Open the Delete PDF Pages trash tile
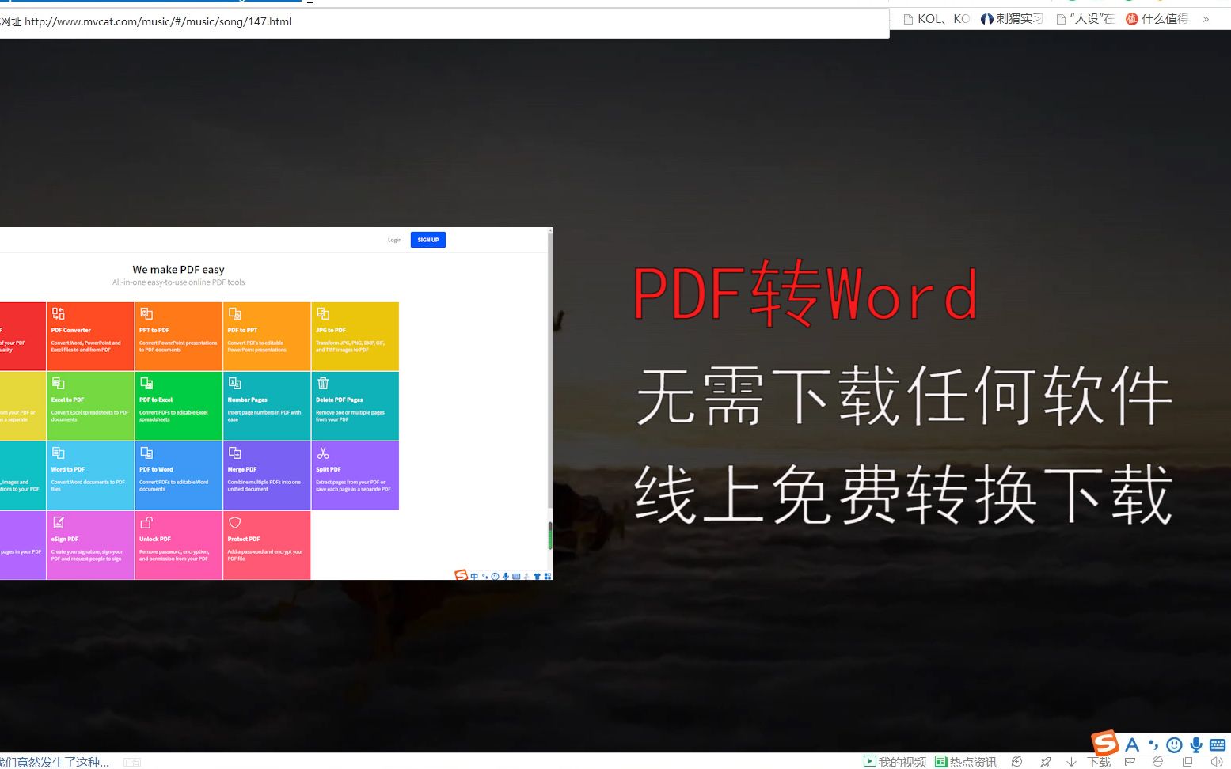 (355, 406)
